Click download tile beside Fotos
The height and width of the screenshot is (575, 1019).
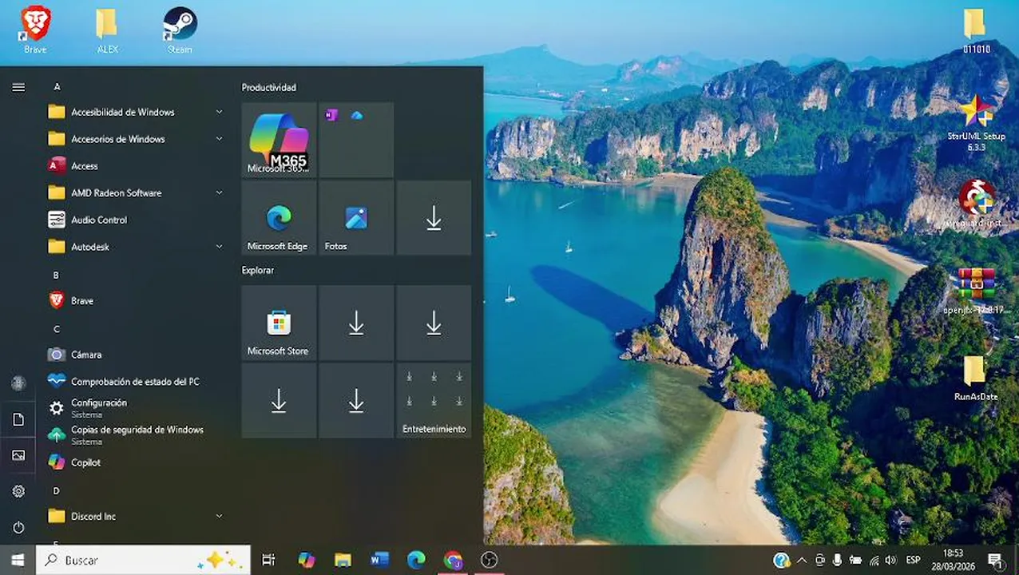(434, 218)
